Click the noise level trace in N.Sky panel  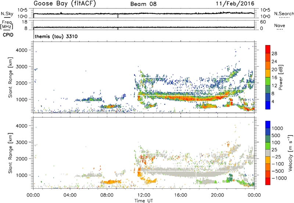144,14
